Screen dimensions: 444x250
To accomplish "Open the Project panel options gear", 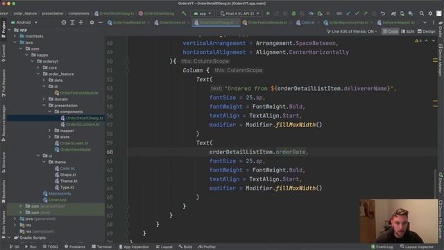I will point(92,22).
